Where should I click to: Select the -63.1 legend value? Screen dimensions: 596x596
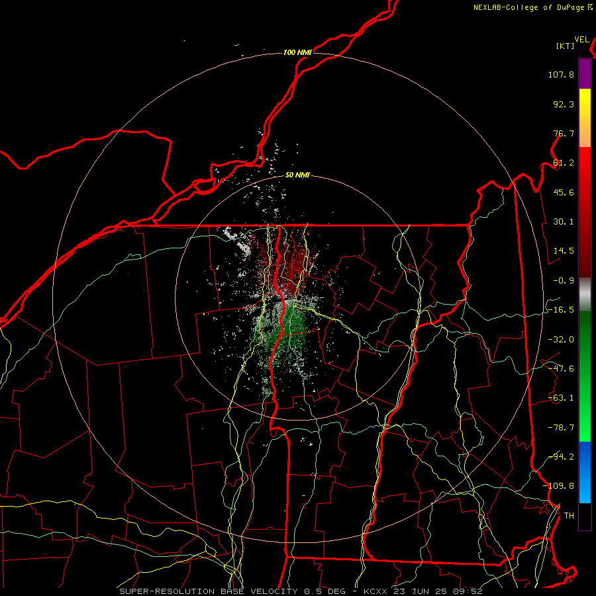point(561,398)
